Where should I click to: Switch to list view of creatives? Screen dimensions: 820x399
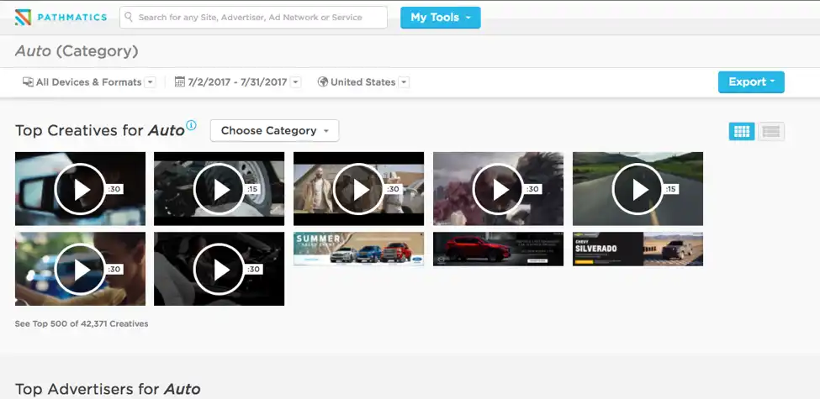[771, 132]
